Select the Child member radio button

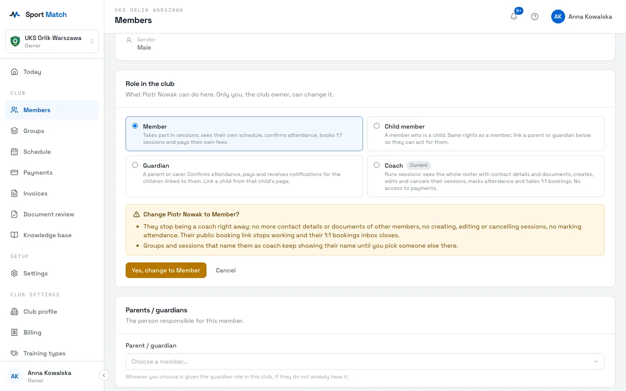pyautogui.click(x=377, y=126)
